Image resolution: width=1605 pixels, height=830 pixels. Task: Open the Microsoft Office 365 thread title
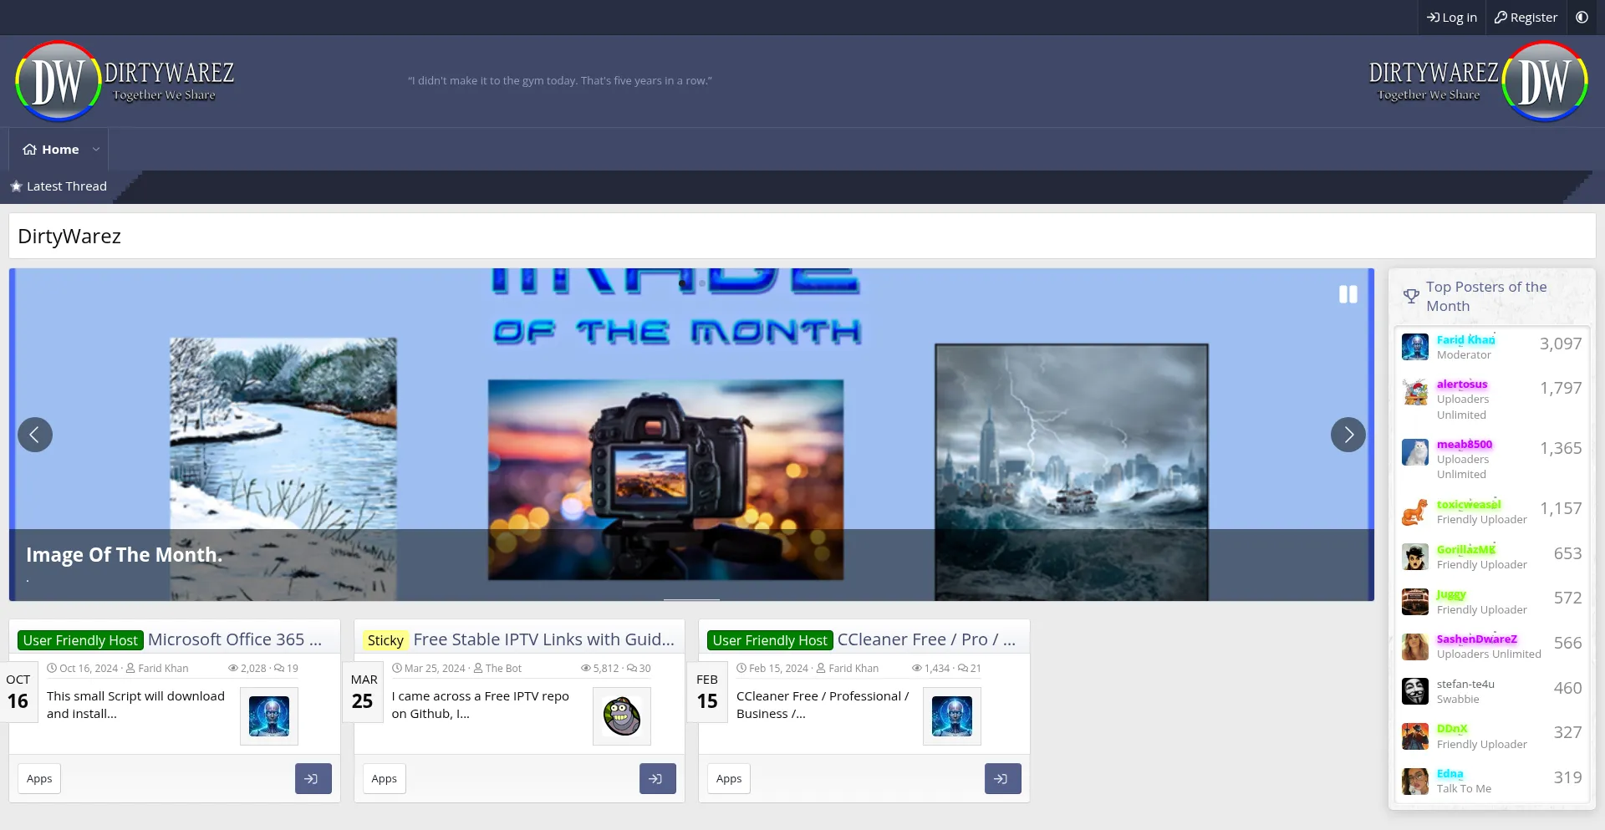[x=235, y=640]
